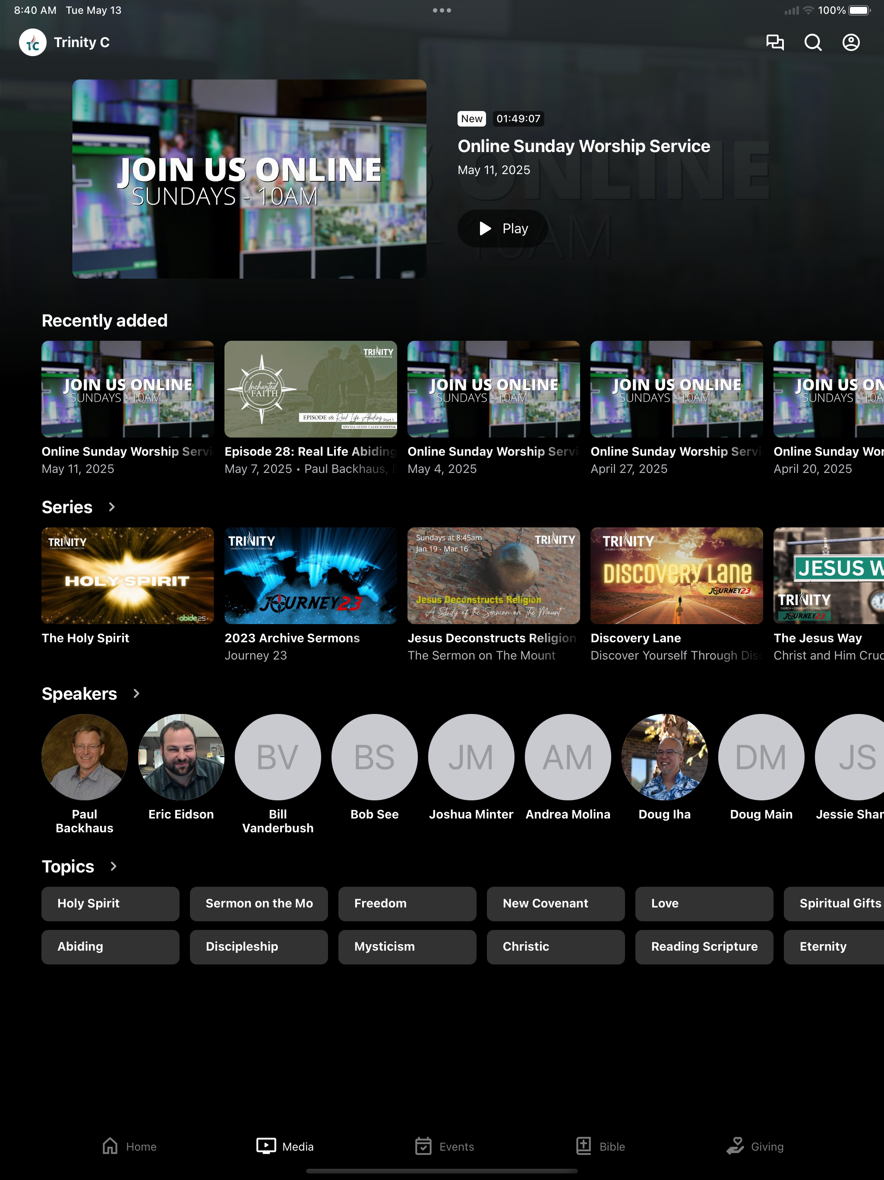The height and width of the screenshot is (1180, 884).
Task: Expand the Speakers section chevron
Action: click(x=136, y=694)
